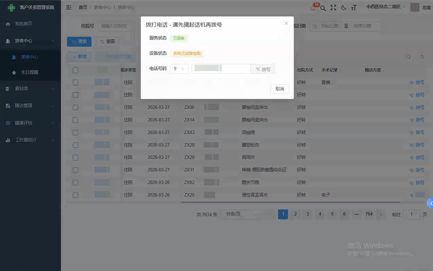Open the phone prefix dropdown showing 9
This screenshot has height=271, width=433.
[179, 68]
